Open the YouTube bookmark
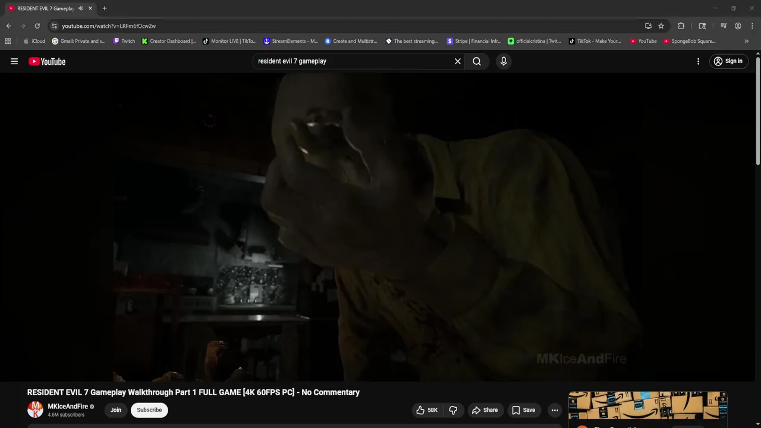 [643, 41]
